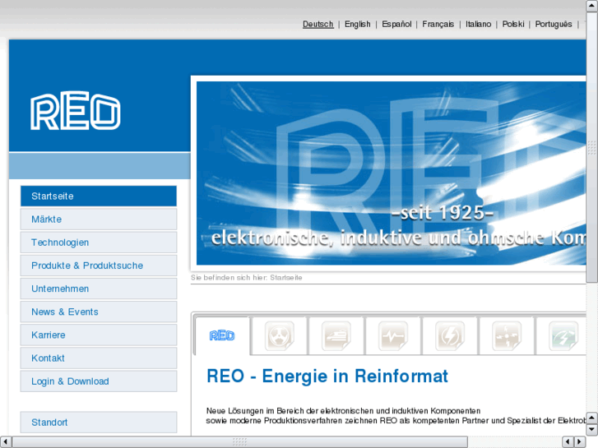The width and height of the screenshot is (598, 448).
Task: Open the fan/drive technology icon tab
Action: 279,336
